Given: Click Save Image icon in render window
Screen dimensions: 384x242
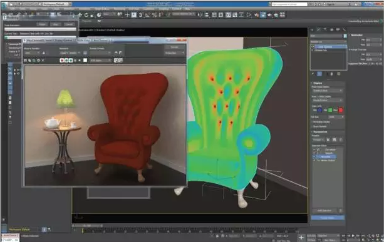Looking at the screenshot, I should point(26,60).
